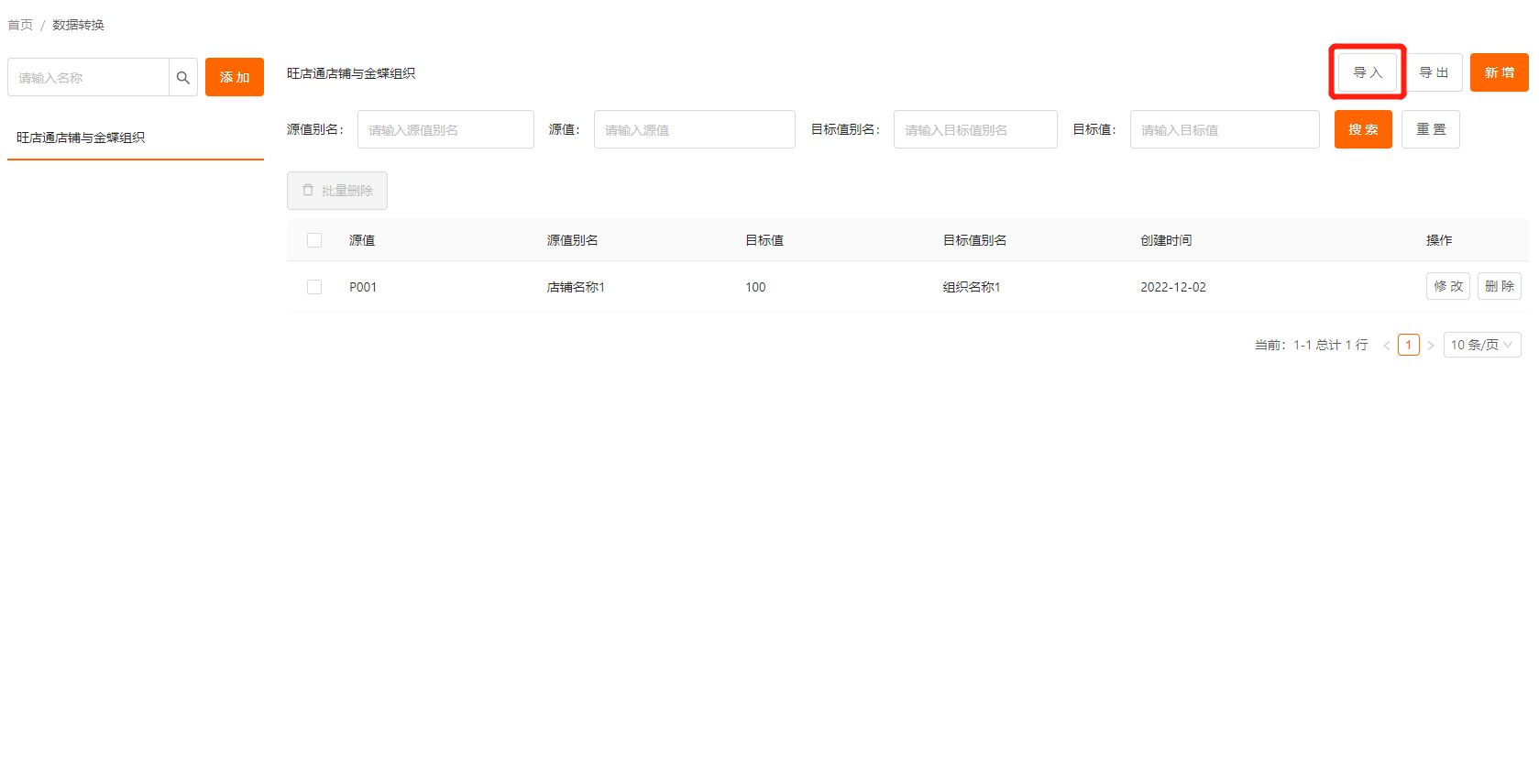This screenshot has height=760, width=1539.
Task: Click the orange 搜索 button
Action: [x=1363, y=129]
